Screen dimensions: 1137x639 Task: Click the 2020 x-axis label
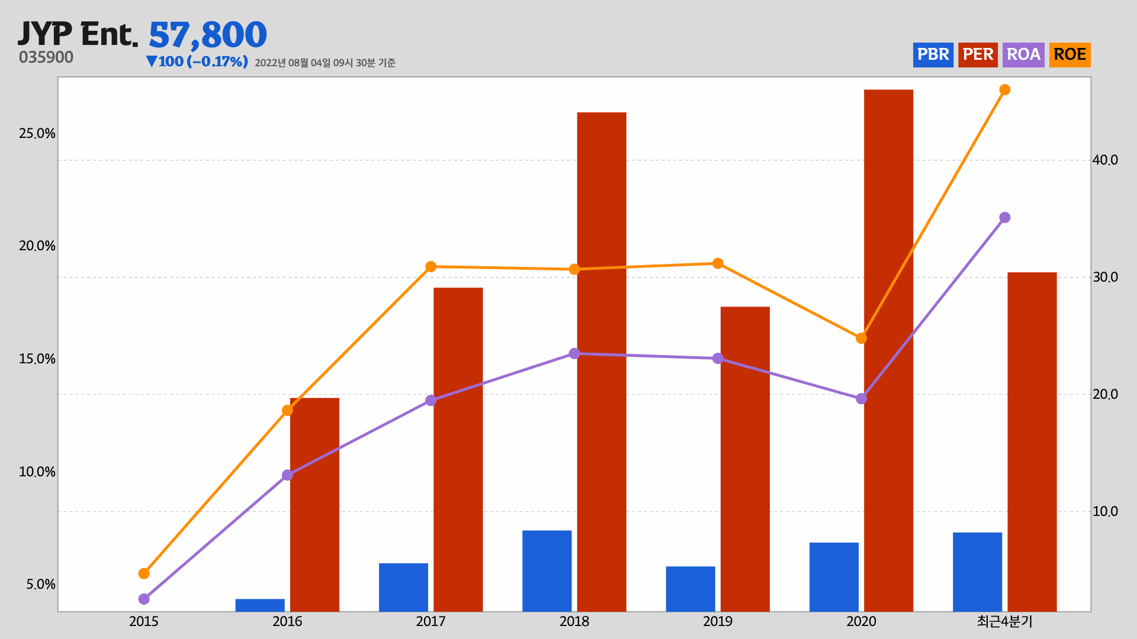click(862, 622)
